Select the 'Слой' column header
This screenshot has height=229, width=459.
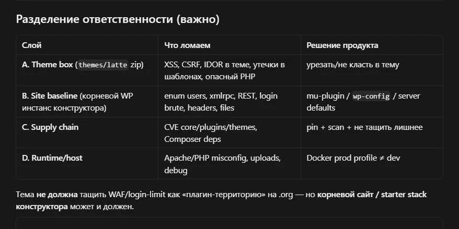pos(31,45)
